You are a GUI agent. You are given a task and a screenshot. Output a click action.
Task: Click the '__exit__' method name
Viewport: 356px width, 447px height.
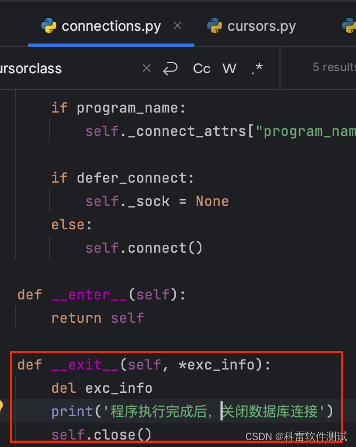[x=84, y=365]
